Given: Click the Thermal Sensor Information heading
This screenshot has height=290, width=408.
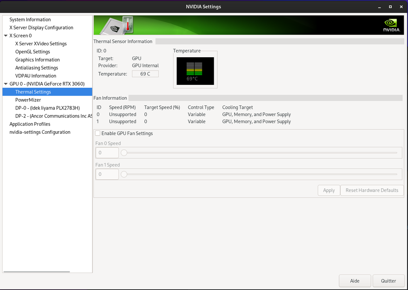Looking at the screenshot, I should coord(123,41).
